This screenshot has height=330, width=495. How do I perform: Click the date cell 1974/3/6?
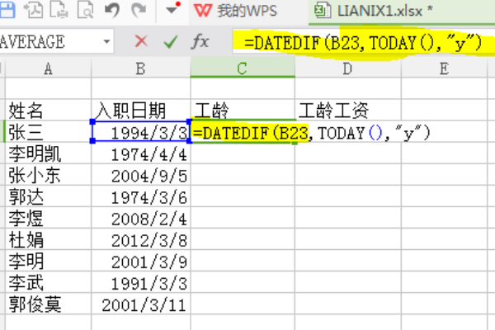coord(141,196)
